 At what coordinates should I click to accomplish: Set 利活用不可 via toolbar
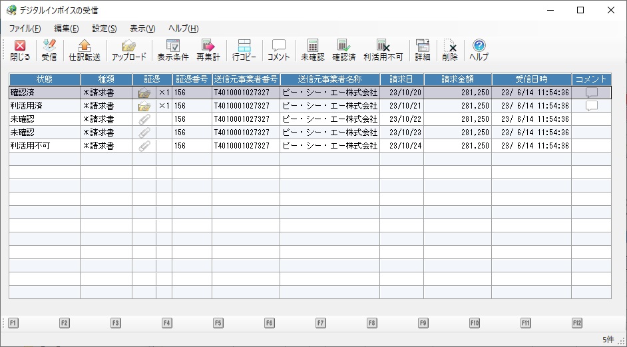(383, 50)
